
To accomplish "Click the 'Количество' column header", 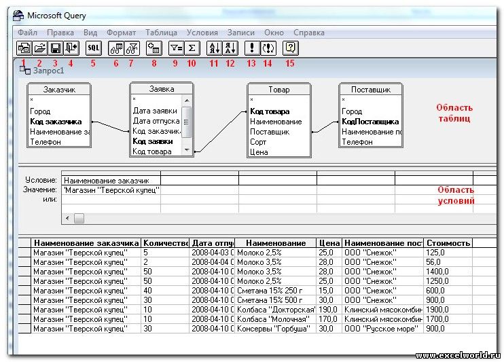I will click(x=165, y=243).
